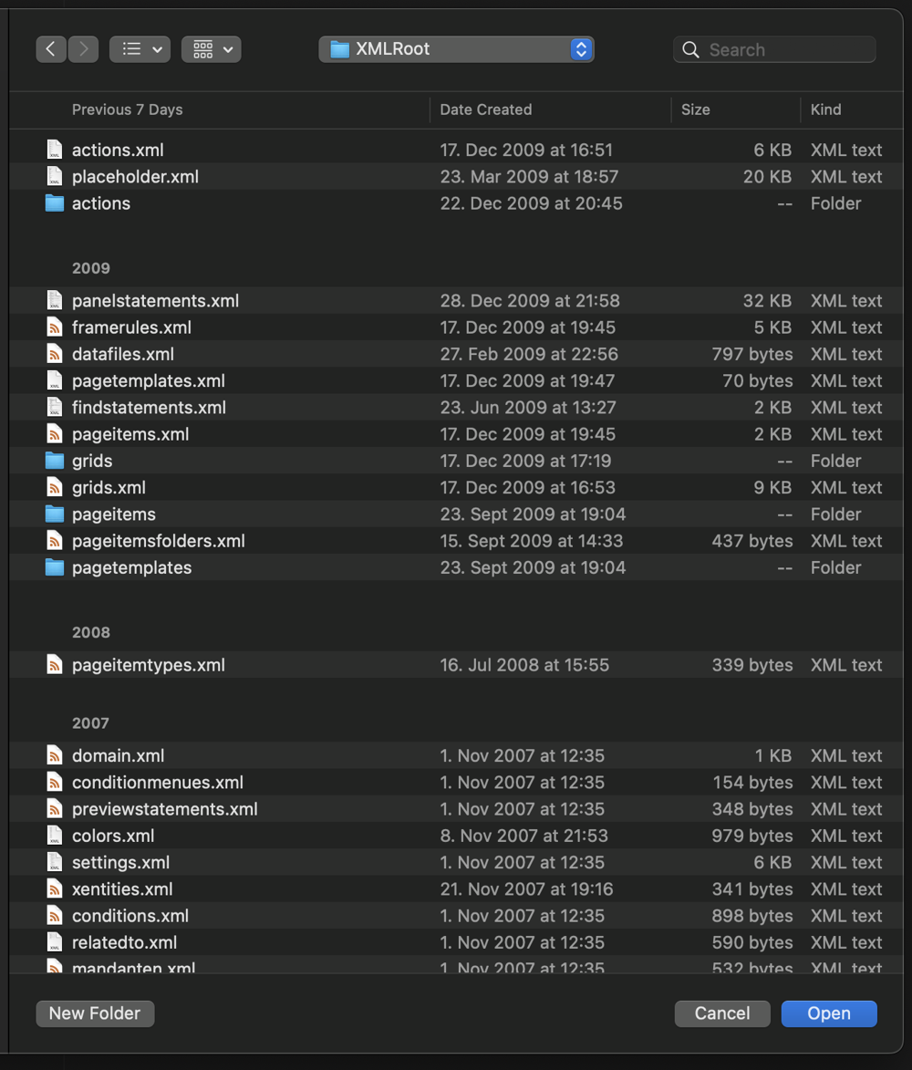Click the colors.xml file name

point(113,836)
